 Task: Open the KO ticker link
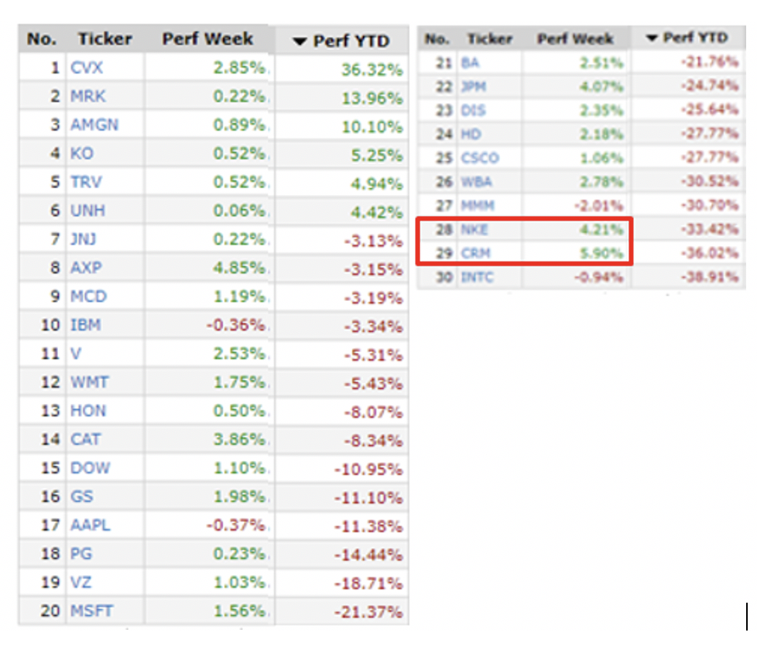coord(81,153)
